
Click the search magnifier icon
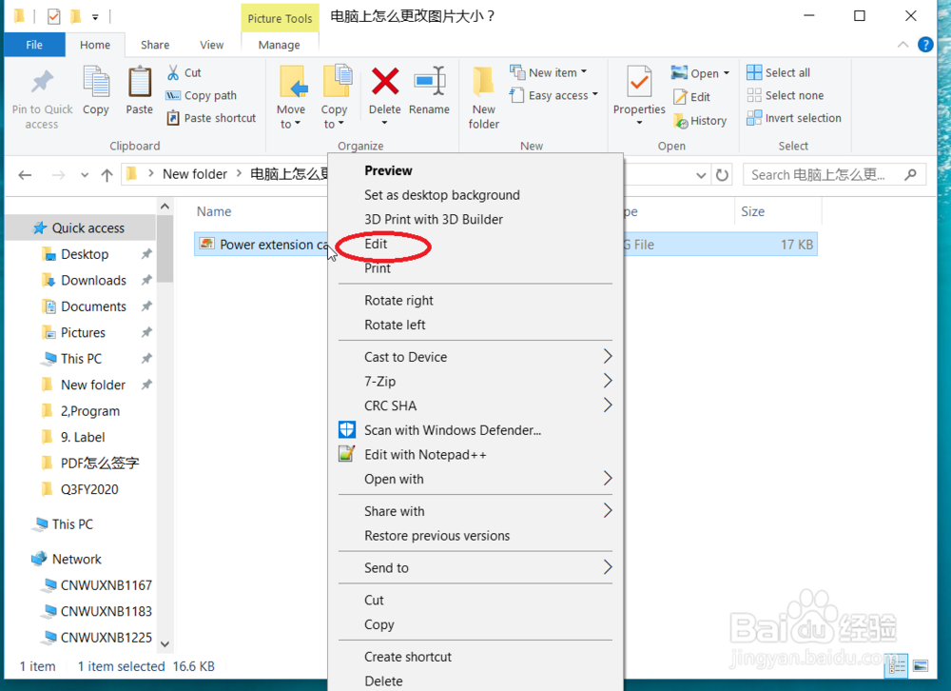910,175
